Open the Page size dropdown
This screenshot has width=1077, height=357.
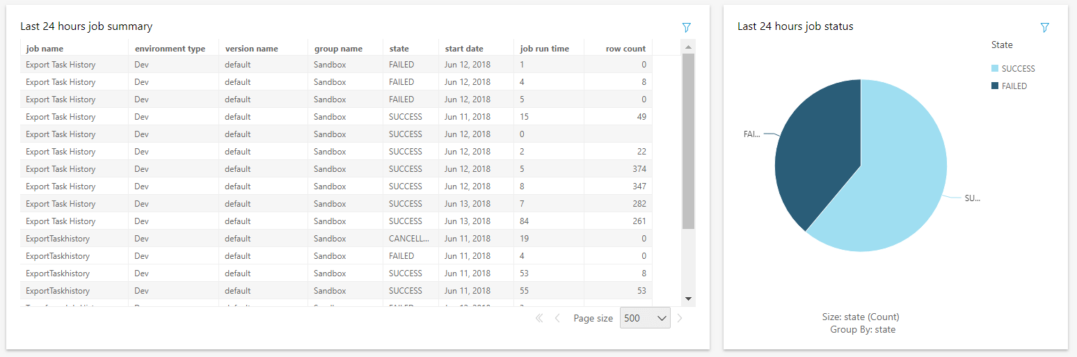[x=645, y=318]
